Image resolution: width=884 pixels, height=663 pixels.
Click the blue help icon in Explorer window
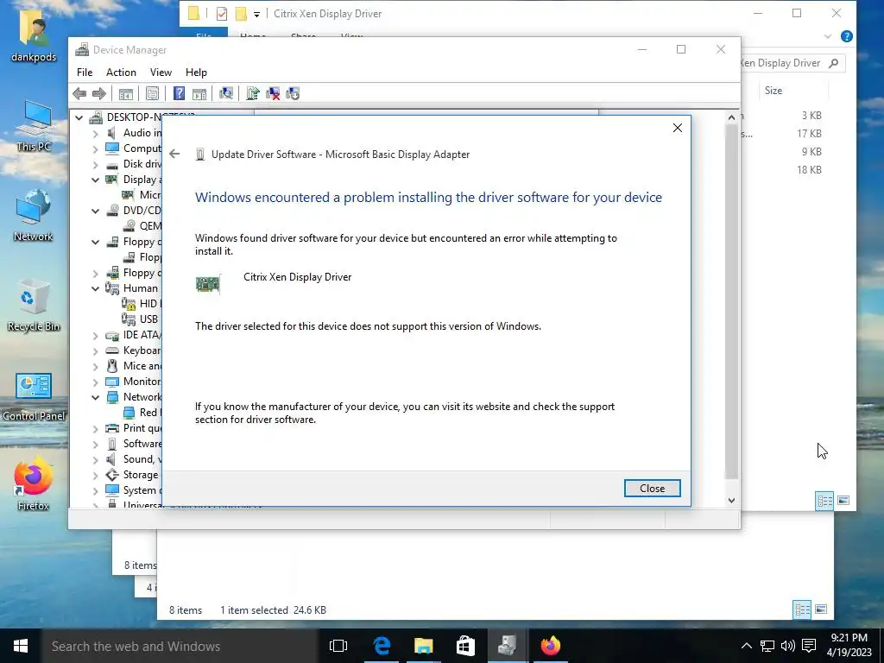tap(846, 36)
